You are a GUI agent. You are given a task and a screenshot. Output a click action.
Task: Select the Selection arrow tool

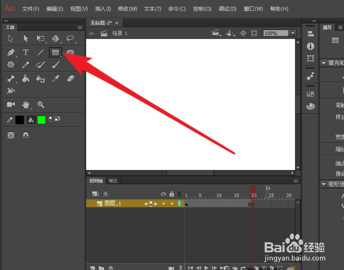[x=11, y=38]
